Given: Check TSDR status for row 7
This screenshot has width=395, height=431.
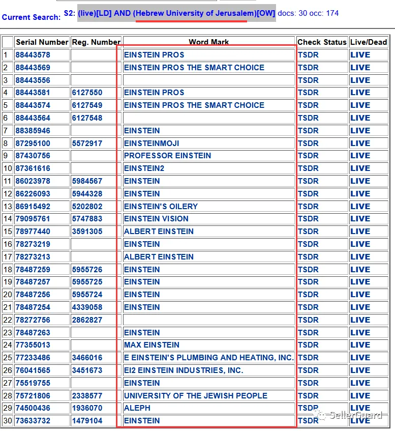Looking at the screenshot, I should point(308,131).
